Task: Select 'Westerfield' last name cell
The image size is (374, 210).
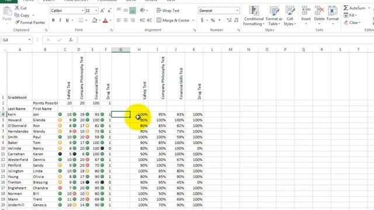Action: point(19,160)
